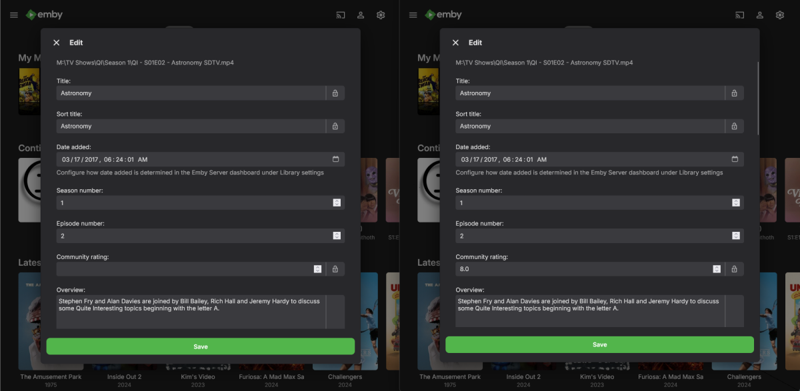
Task: Click the Emby logo in the left window
Action: tap(44, 15)
